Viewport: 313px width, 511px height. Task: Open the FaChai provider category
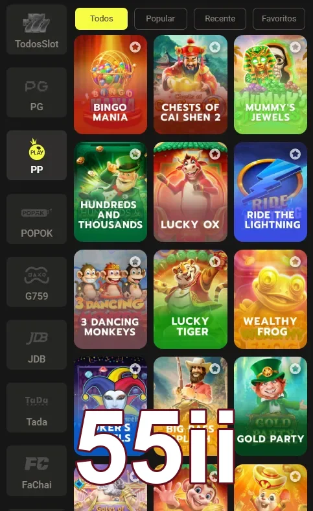point(36,471)
